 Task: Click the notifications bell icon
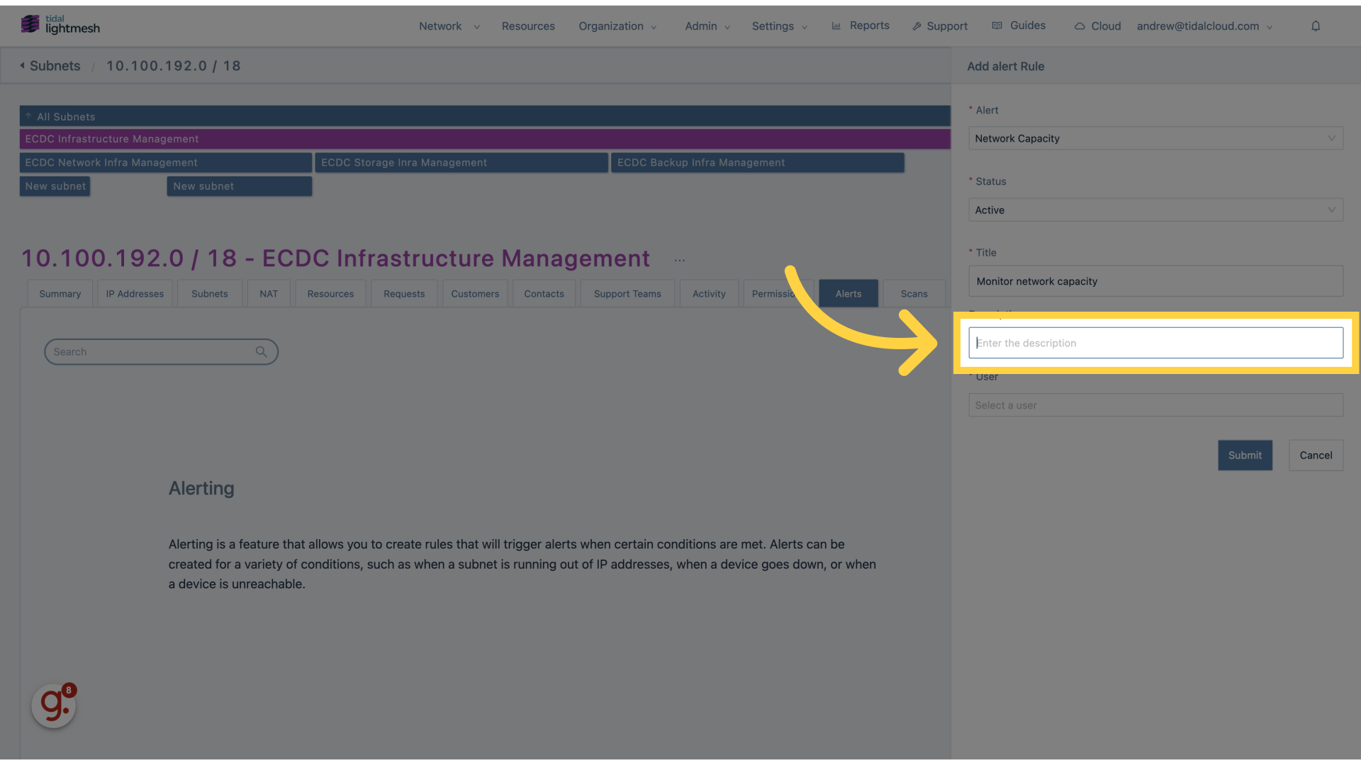point(1315,25)
